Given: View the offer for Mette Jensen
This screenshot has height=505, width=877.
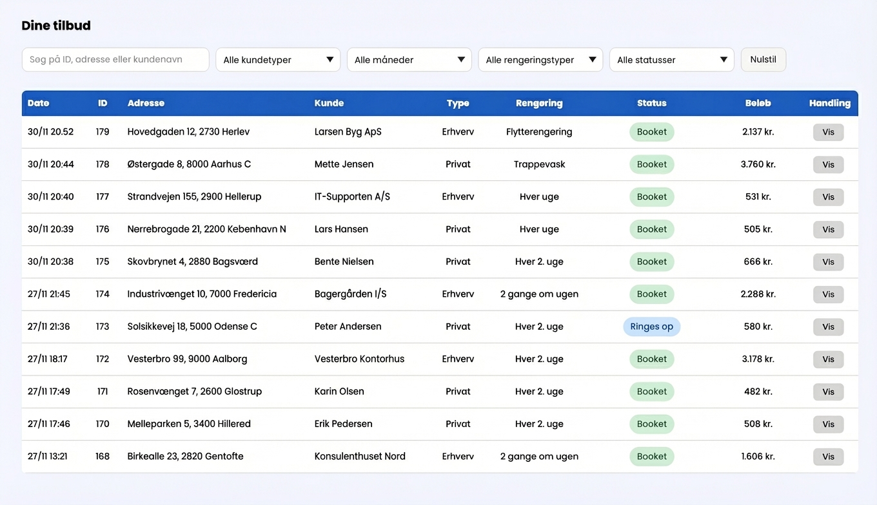Looking at the screenshot, I should (829, 164).
